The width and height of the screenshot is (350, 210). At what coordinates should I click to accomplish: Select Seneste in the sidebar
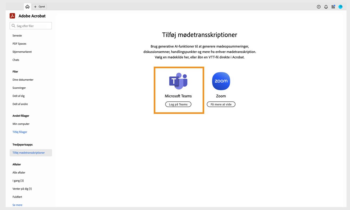(17, 36)
